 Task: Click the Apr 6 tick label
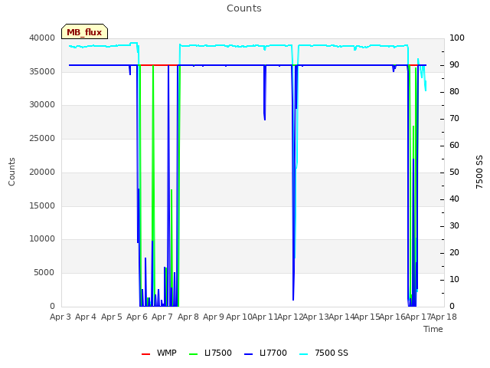(137, 317)
